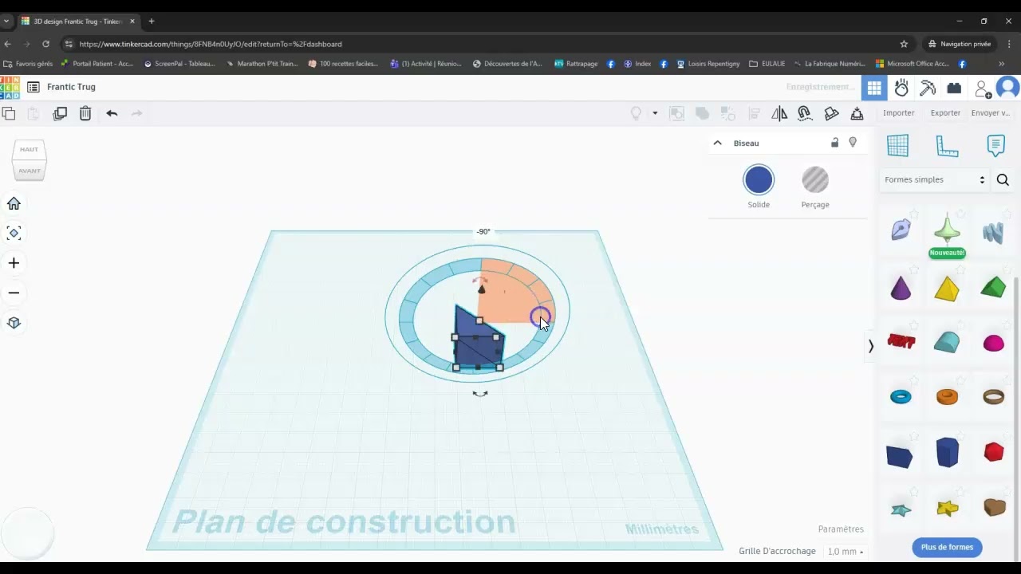Open the Bricks mode icon
The width and height of the screenshot is (1021, 574).
(x=954, y=88)
